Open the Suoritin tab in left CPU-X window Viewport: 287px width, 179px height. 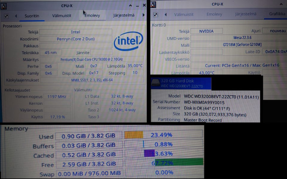coord(32,16)
